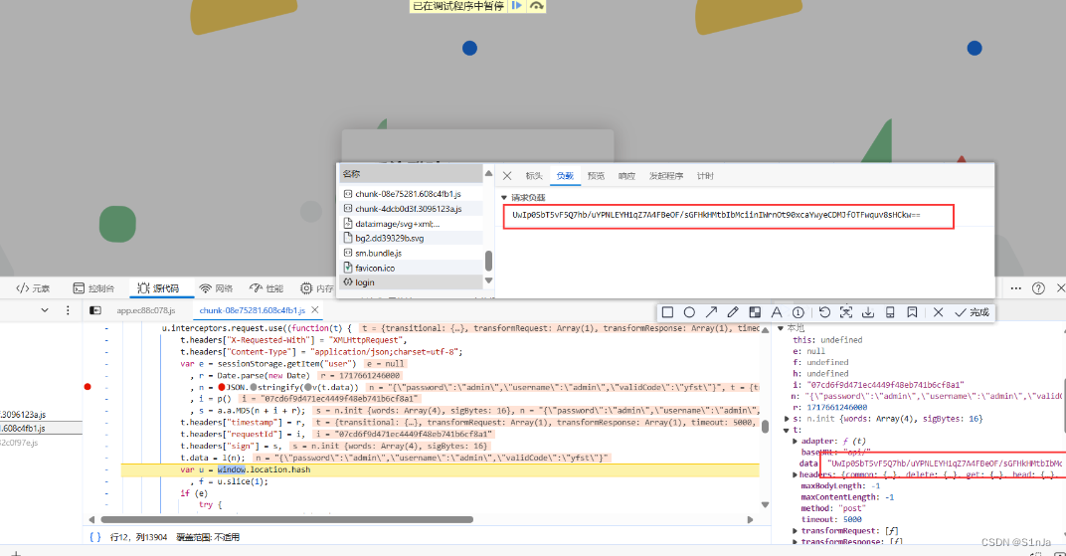Image resolution: width=1066 pixels, height=556 pixels.
Task: Click code editor vertical scrollbar thumb
Action: point(765,427)
